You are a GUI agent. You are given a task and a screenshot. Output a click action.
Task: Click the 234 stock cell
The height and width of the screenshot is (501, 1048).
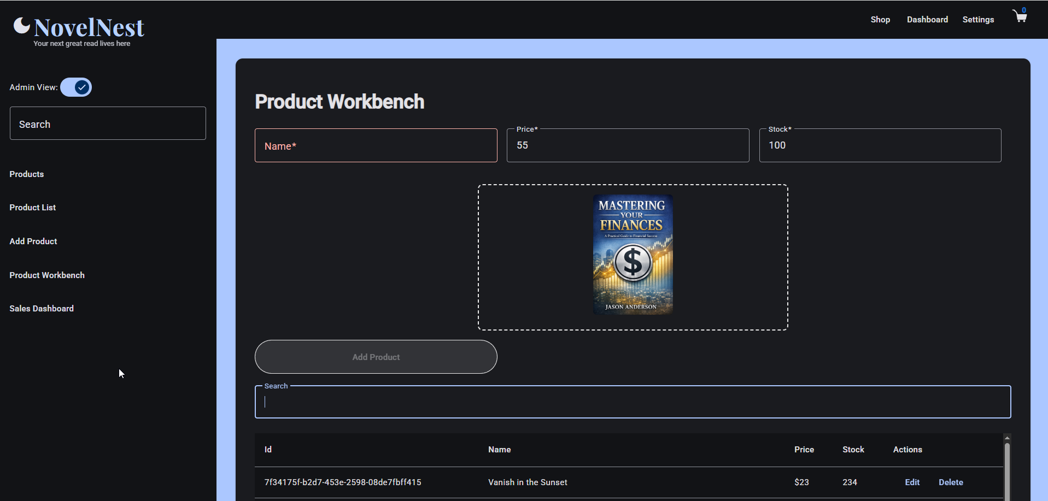tap(850, 482)
